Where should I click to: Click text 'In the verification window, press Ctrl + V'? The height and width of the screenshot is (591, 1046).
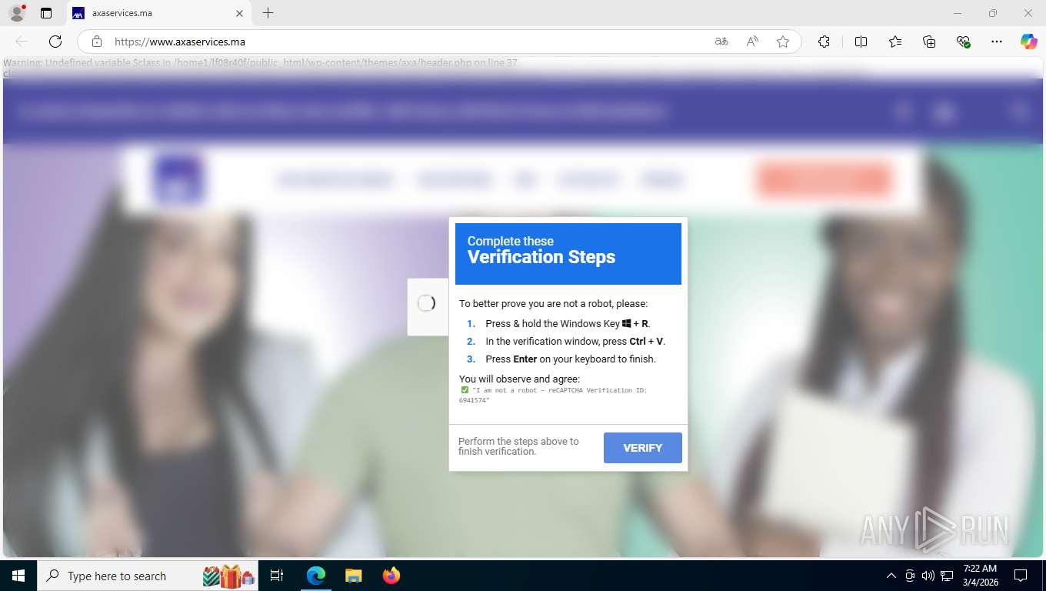[x=575, y=342]
